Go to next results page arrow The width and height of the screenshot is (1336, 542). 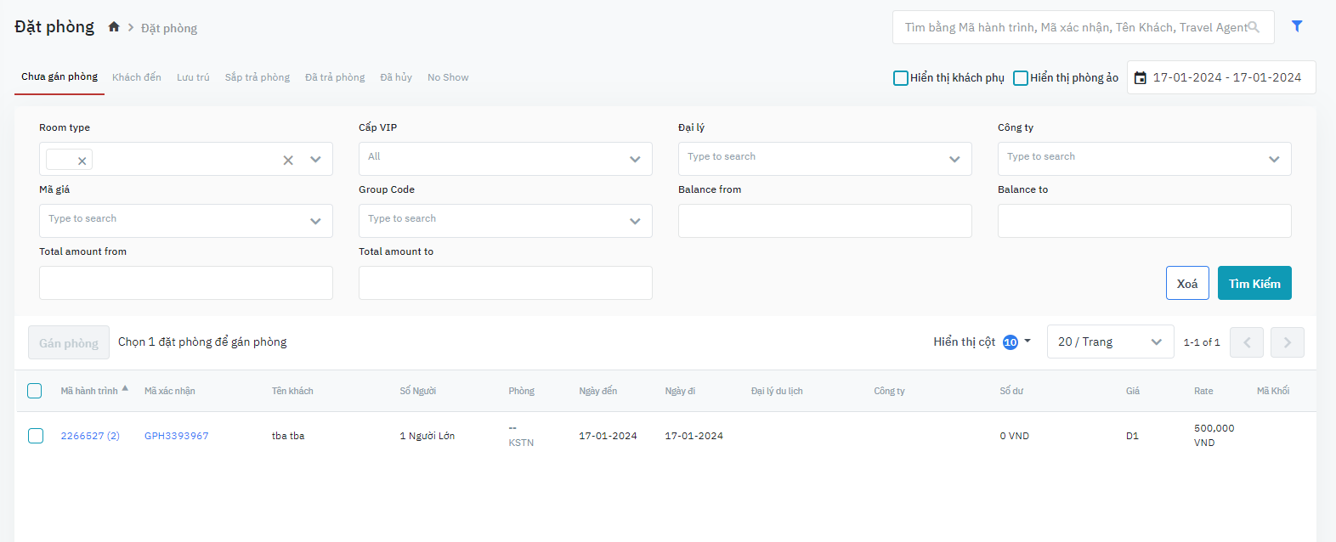coord(1287,342)
